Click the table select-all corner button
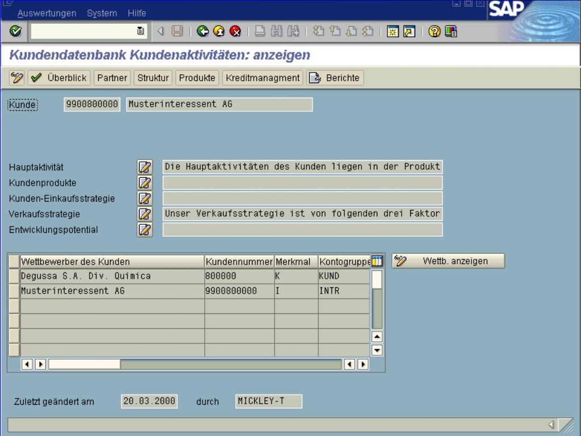Viewport: 581px width, 436px height. click(14, 261)
